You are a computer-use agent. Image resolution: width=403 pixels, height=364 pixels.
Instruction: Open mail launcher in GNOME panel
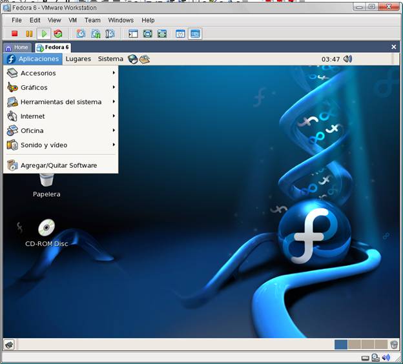(145, 59)
